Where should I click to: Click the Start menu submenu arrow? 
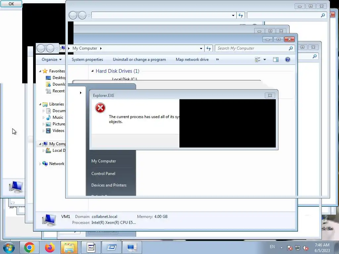81,93
